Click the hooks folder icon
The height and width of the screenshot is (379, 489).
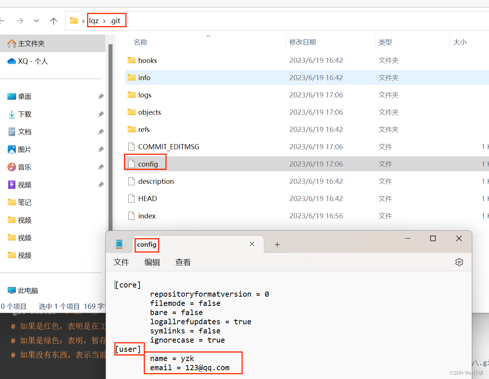point(132,60)
